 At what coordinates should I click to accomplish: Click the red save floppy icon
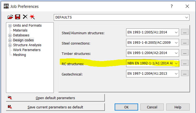click(17, 17)
